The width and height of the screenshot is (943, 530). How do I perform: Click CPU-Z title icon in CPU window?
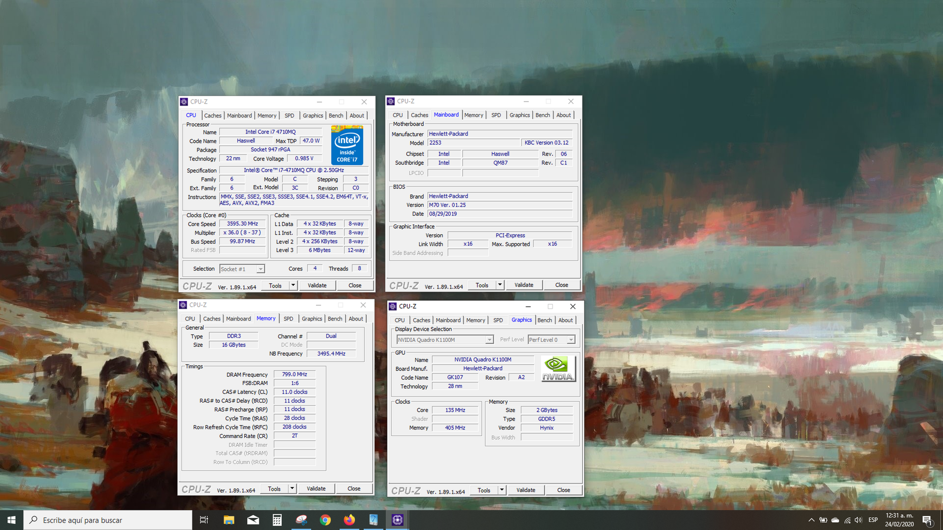pos(184,102)
